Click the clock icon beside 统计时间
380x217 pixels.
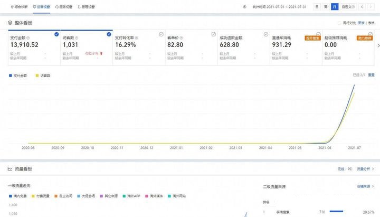[x=244, y=7]
